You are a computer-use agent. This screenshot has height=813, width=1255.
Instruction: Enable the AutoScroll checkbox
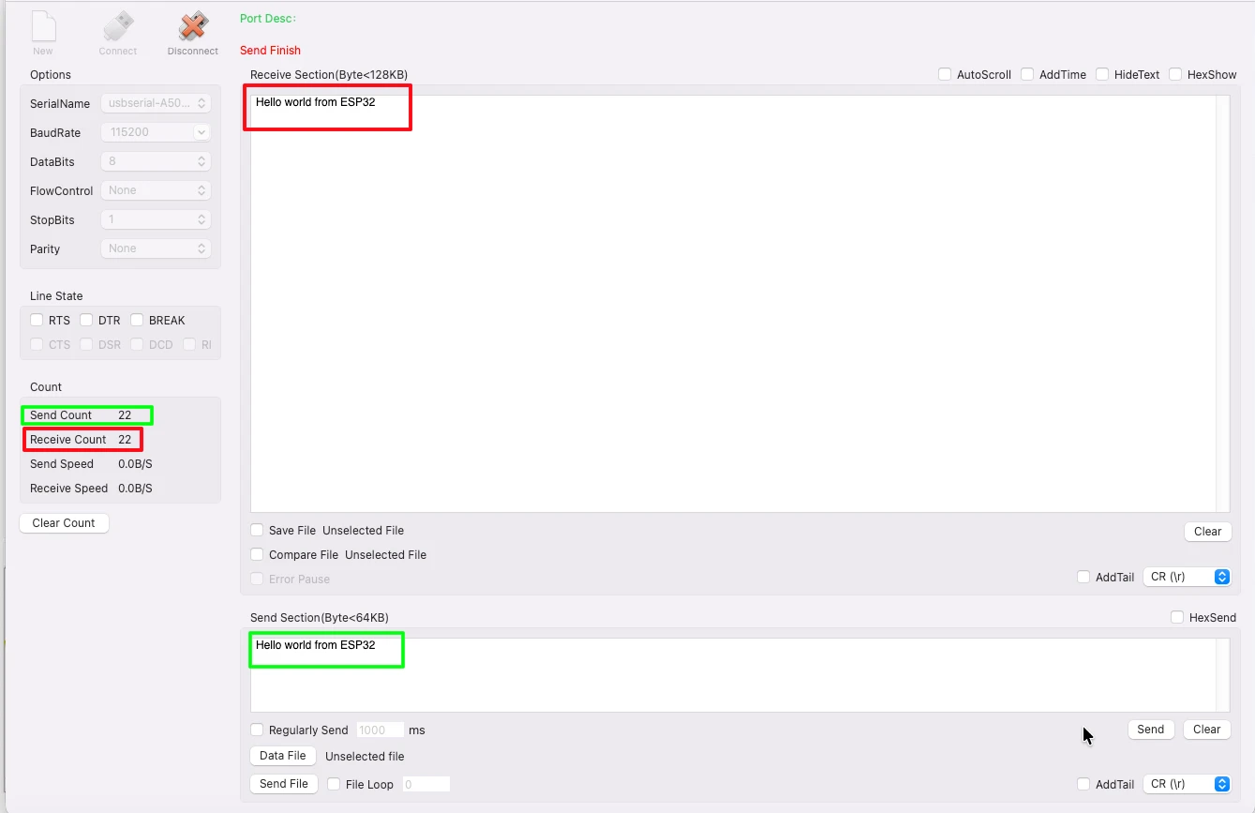(945, 74)
